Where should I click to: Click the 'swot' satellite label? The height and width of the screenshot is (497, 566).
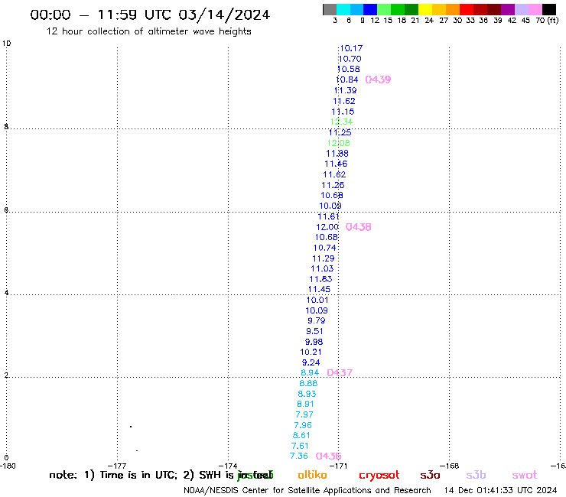524,476
